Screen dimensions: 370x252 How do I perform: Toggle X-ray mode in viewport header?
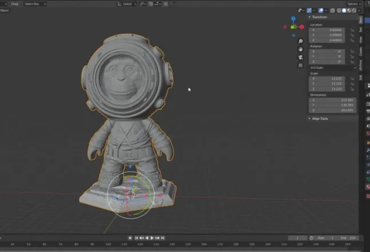pyautogui.click(x=332, y=10)
